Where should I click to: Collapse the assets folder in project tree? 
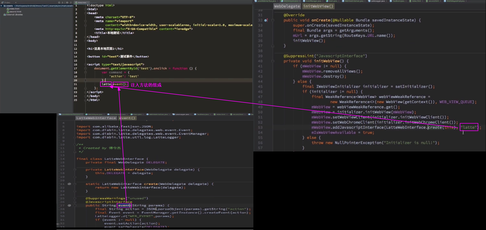click(1, 6)
